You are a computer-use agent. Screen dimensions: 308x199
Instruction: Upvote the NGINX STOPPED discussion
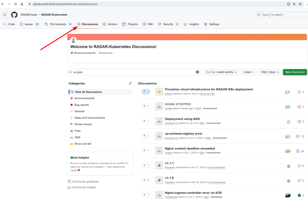click(146, 106)
